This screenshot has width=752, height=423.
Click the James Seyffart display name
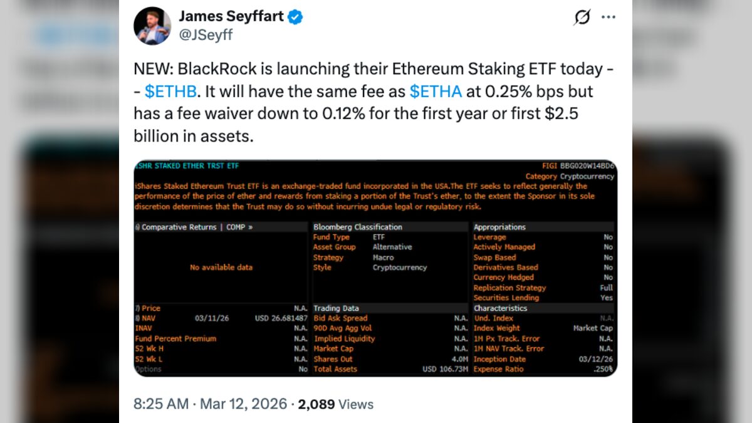click(231, 16)
